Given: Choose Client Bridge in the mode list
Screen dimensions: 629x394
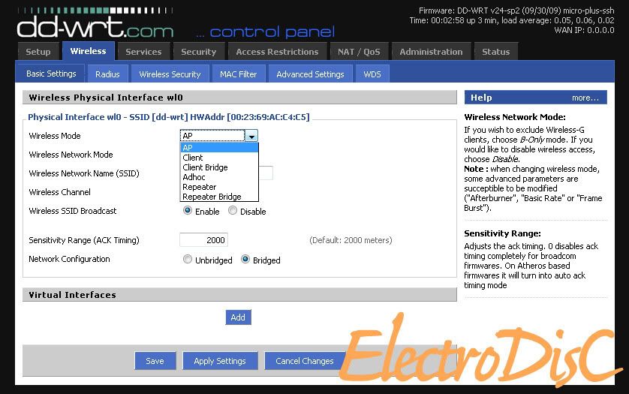Looking at the screenshot, I should 219,167.
